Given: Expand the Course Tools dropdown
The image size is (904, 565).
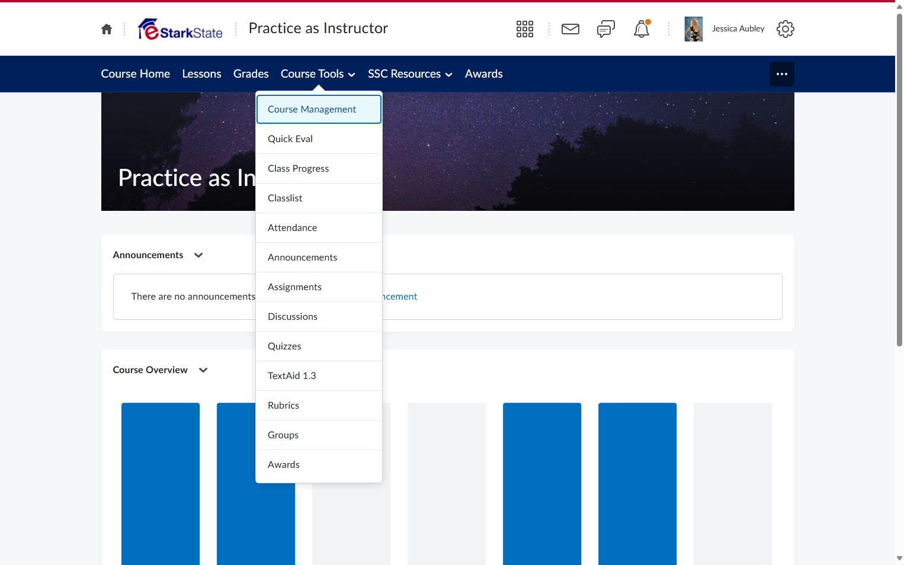Looking at the screenshot, I should point(318,74).
